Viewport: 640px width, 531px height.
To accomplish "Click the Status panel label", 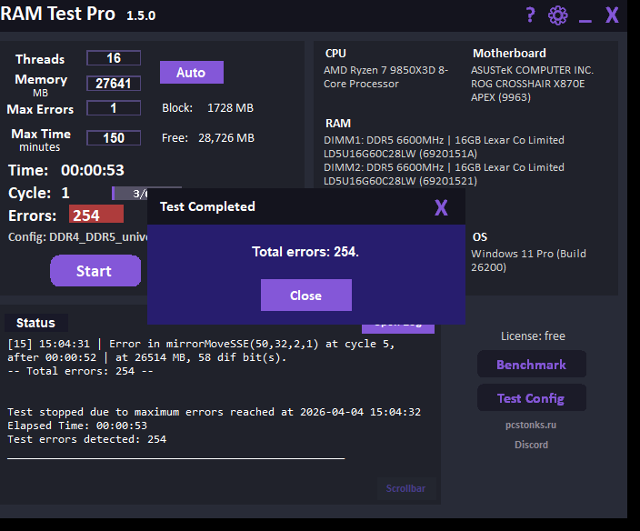I will point(36,323).
